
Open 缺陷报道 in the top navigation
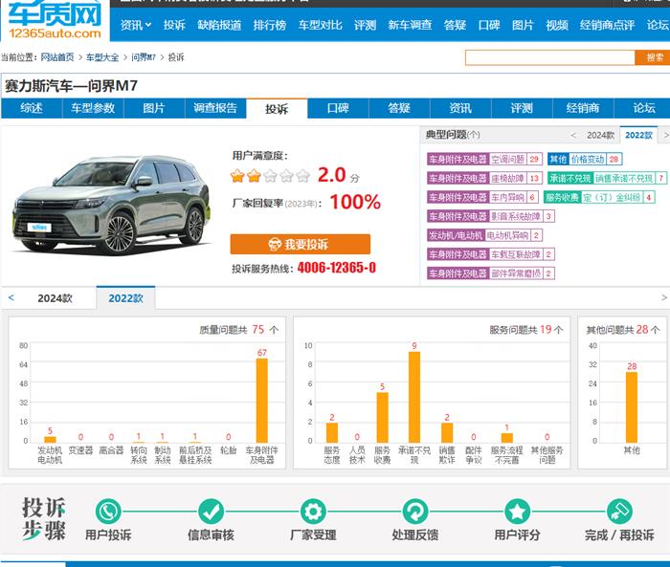click(x=219, y=25)
